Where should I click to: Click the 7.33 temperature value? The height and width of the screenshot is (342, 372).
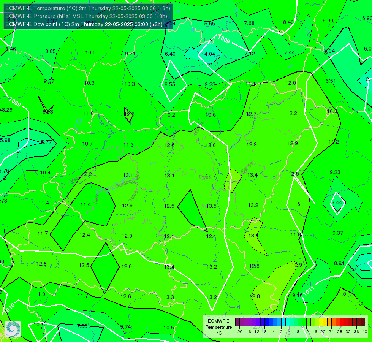pyautogui.click(x=82, y=326)
